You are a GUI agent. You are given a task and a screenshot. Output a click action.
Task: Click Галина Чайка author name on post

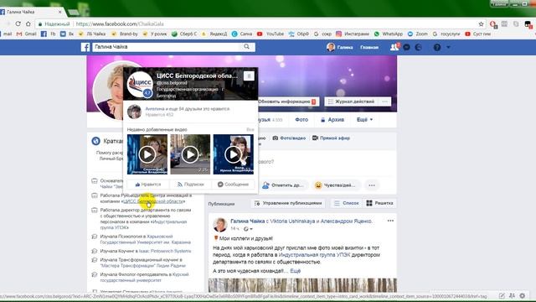tap(248, 221)
